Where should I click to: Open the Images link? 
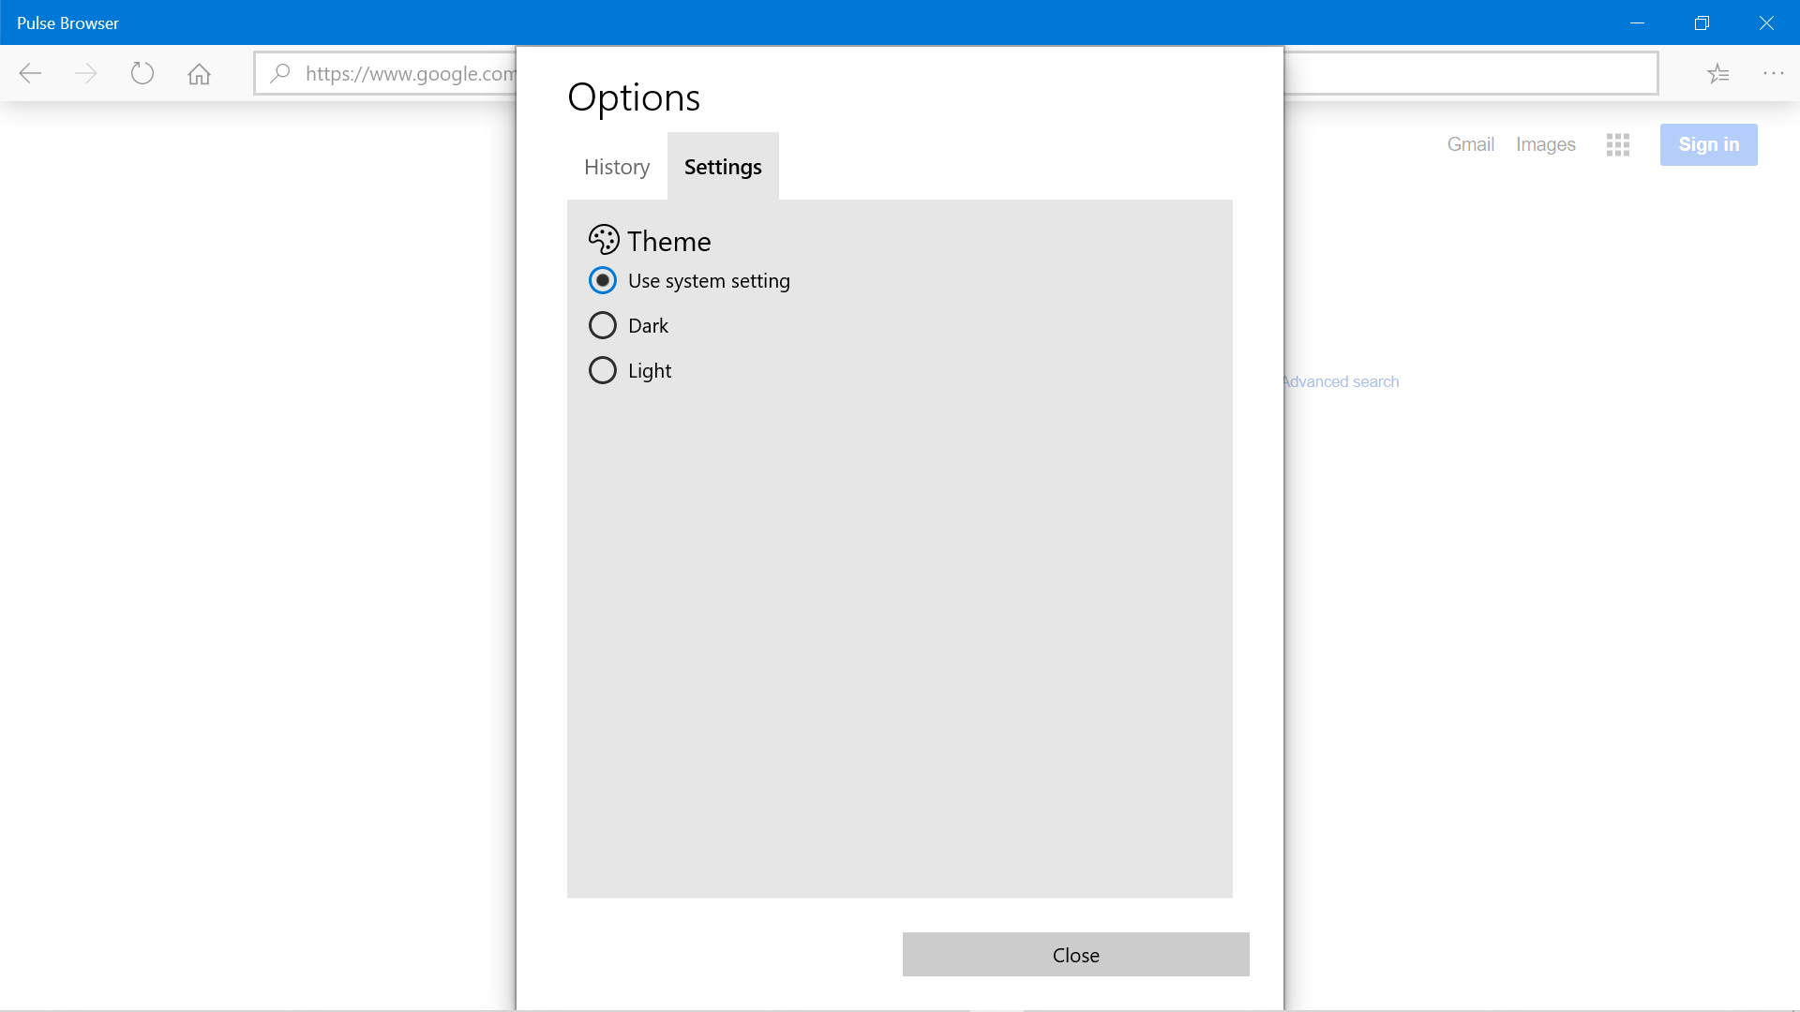coord(1545,144)
